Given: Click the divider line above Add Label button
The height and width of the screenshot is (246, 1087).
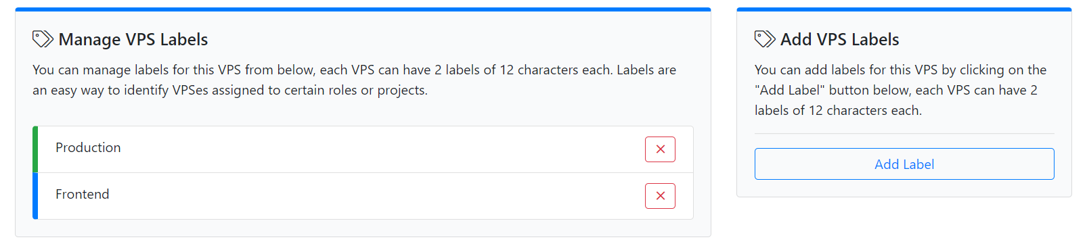Looking at the screenshot, I should click(904, 134).
